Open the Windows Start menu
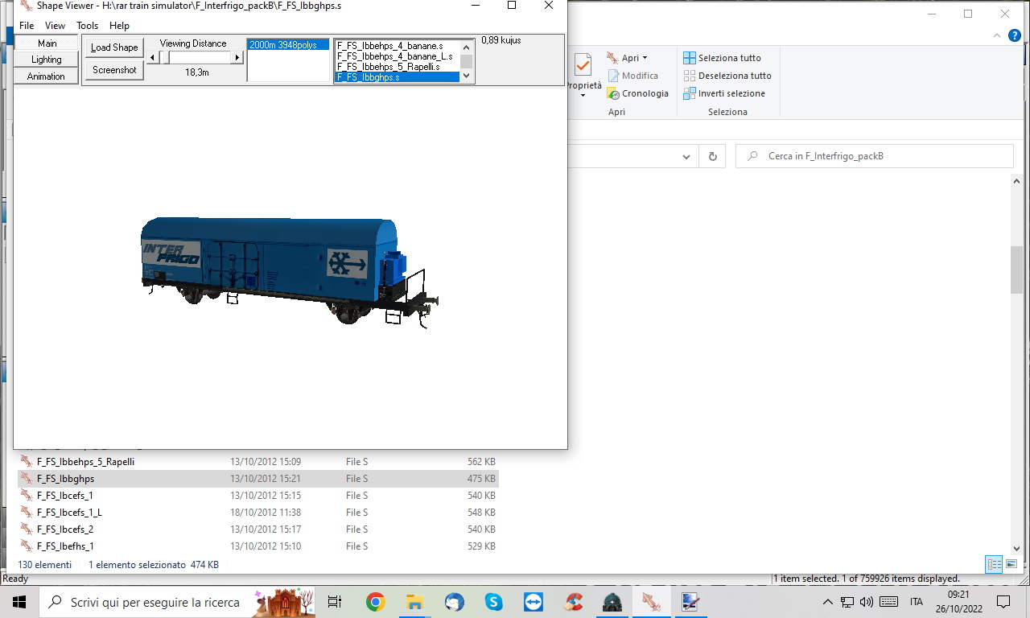Screen dimensions: 1030x618 click(19, 602)
